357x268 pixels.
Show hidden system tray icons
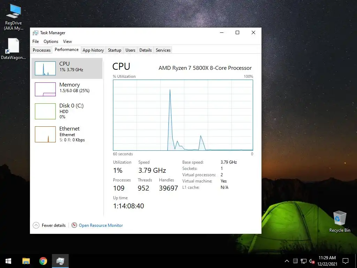pyautogui.click(x=287, y=261)
